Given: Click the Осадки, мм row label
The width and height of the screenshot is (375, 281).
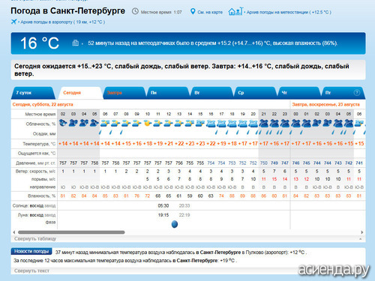Looking at the screenshot, I should (x=44, y=134).
